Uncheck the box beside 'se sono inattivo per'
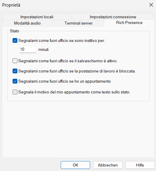 (15, 40)
